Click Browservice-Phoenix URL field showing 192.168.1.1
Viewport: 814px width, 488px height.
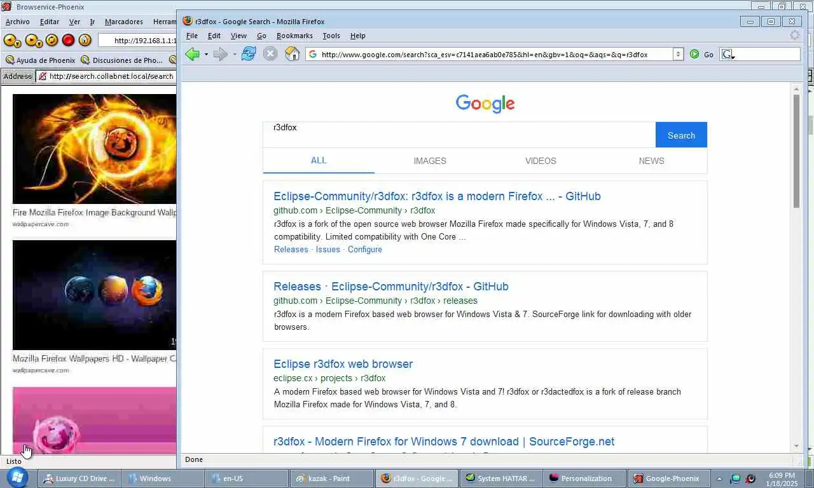[x=137, y=41]
